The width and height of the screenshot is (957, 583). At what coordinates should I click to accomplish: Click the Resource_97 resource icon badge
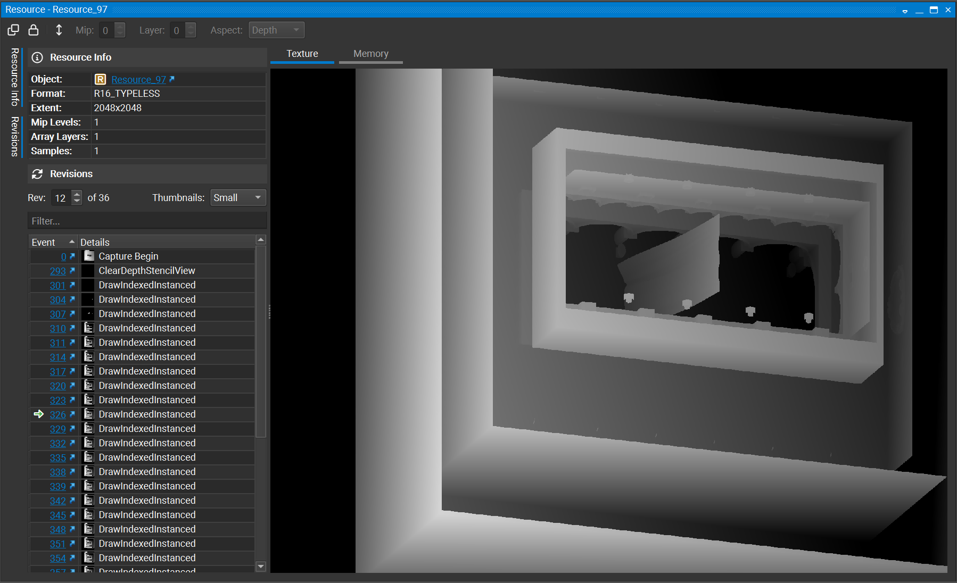coord(101,79)
